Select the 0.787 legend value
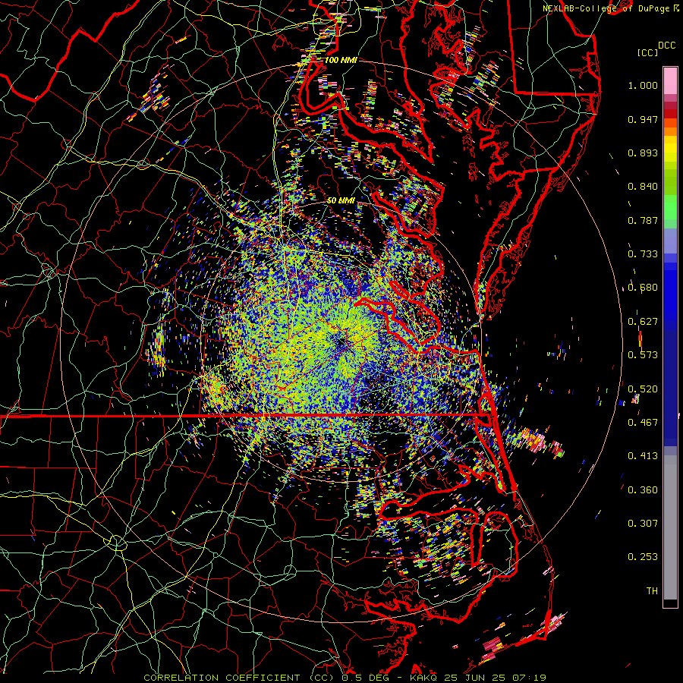This screenshot has height=683, width=683. point(643,220)
